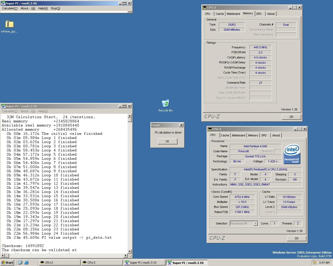
Task: Click processor Name Intel Pentium 4 640
Action: [x=255, y=146]
